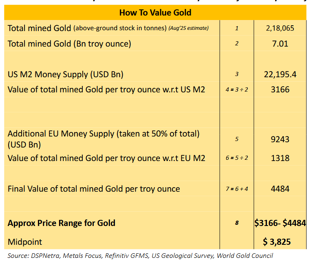
Task: Select the "Total mined Gold (above-ground stock in tonnes)" label
Action: (87, 28)
